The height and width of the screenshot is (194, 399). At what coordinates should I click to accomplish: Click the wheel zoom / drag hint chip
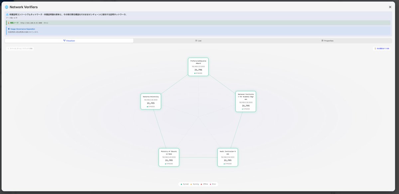20,49
